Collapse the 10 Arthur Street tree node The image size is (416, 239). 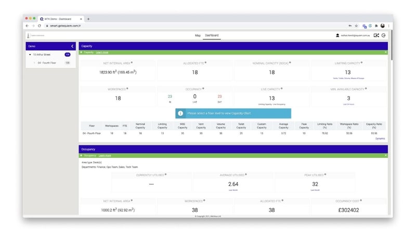(30, 54)
